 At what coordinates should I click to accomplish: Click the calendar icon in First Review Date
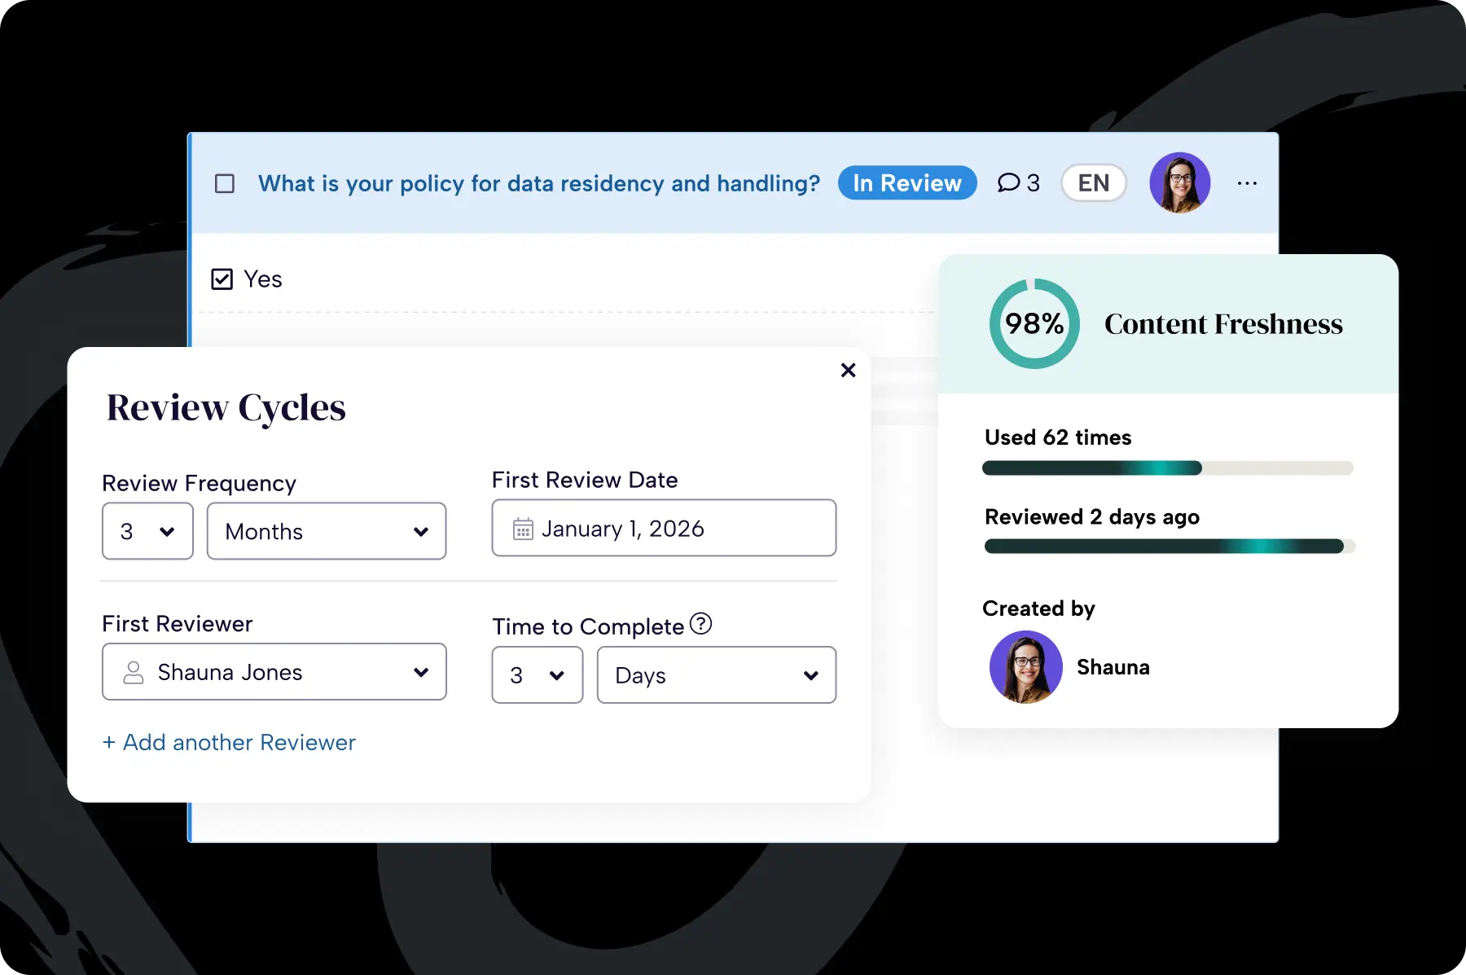523,529
